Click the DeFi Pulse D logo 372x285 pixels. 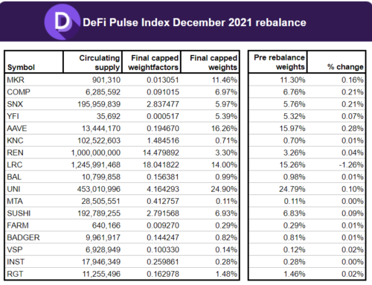(62, 22)
